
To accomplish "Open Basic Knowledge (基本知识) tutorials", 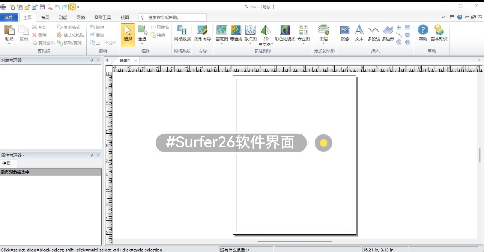I will pyautogui.click(x=439, y=33).
